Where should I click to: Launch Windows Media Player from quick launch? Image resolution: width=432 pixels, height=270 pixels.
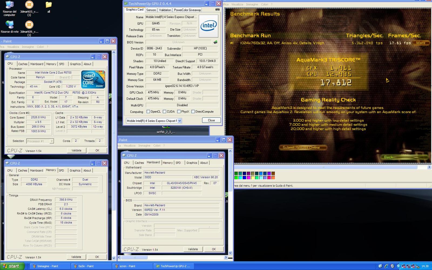click(x=392, y=266)
